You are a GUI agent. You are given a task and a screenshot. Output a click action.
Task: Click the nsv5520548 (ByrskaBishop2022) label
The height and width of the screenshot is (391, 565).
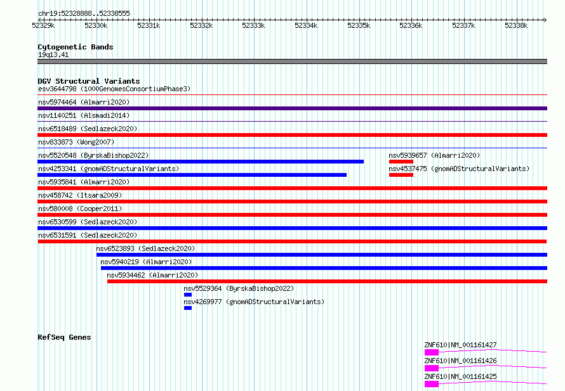coord(93,155)
